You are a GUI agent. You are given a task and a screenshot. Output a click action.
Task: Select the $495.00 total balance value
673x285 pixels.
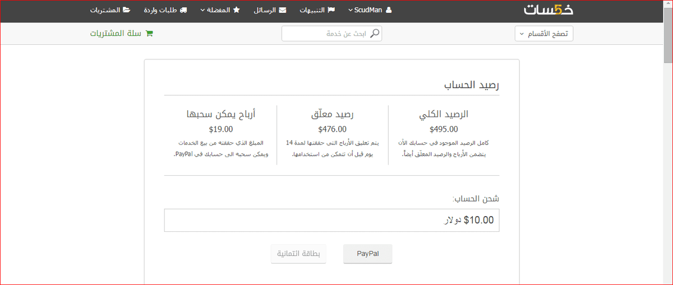(443, 129)
